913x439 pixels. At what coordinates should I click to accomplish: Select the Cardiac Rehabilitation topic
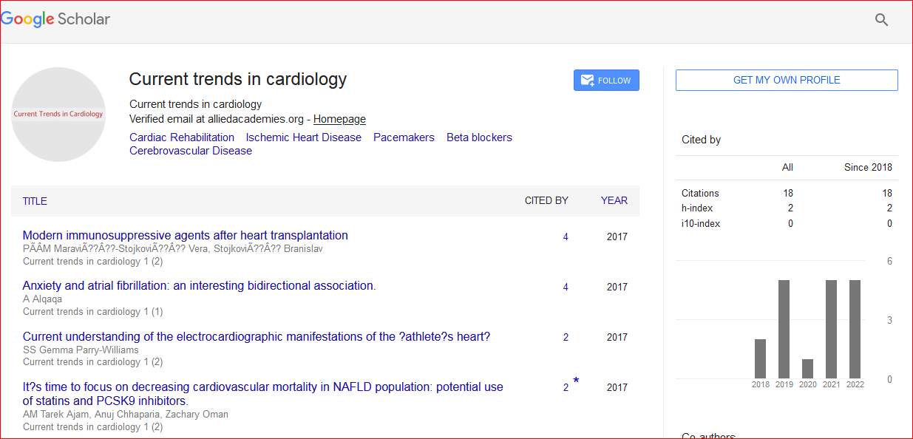(x=182, y=137)
